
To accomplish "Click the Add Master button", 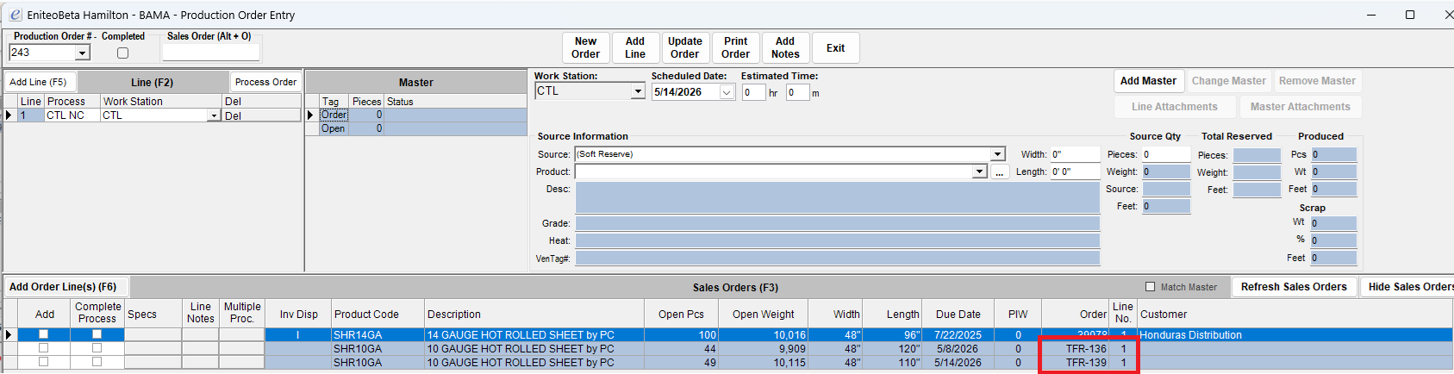I will [x=1148, y=81].
